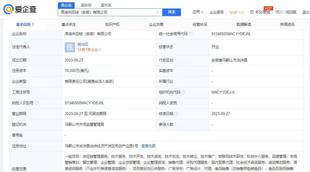Click 查看地图 link next to address
The height and width of the screenshot is (172, 310).
148,146
